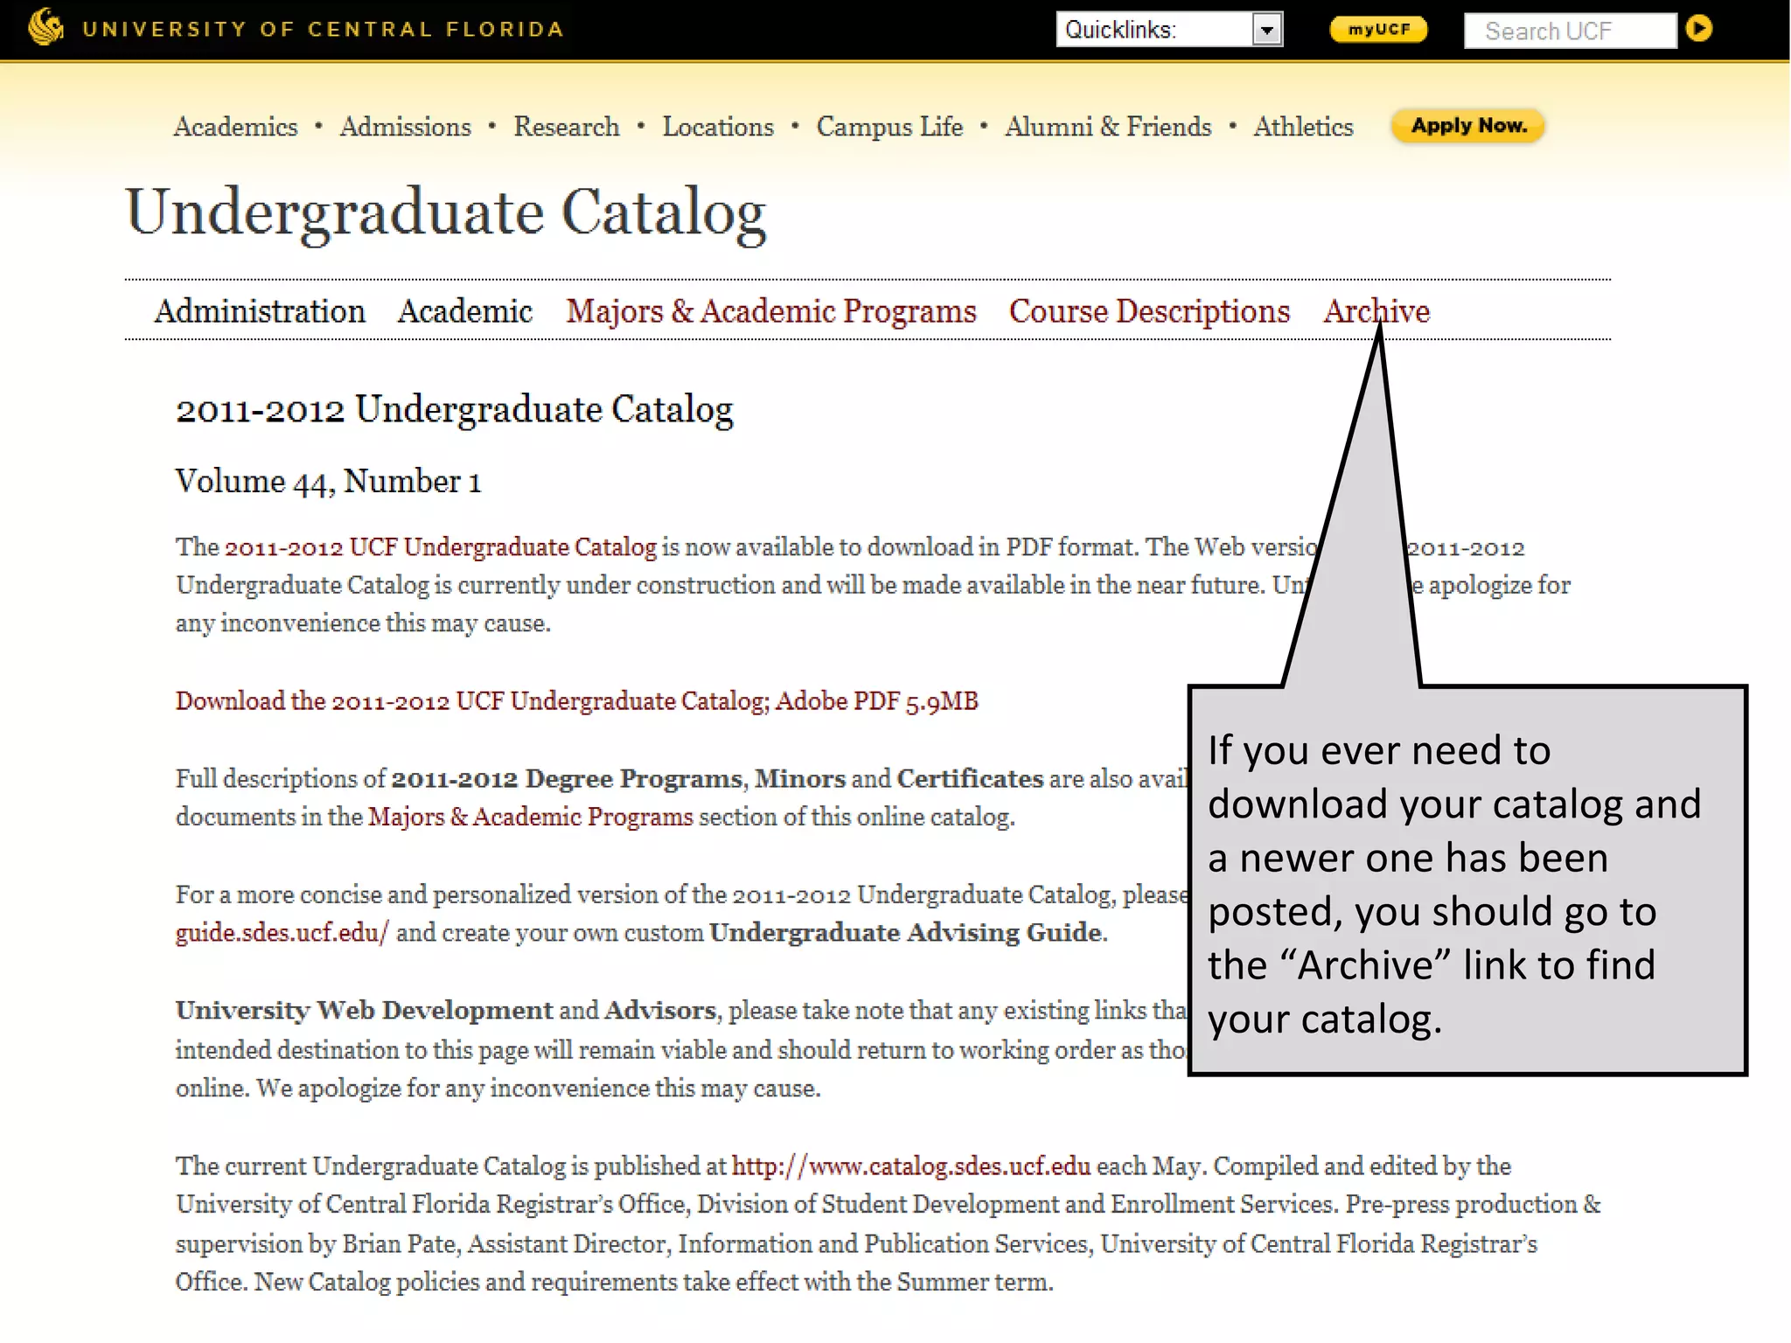Click the bold 2011-2012 Degree Programs text
This screenshot has height=1343, width=1791.
point(566,779)
